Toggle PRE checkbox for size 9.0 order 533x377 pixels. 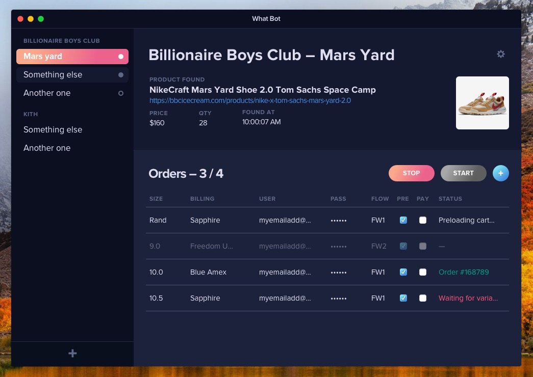[x=403, y=246]
